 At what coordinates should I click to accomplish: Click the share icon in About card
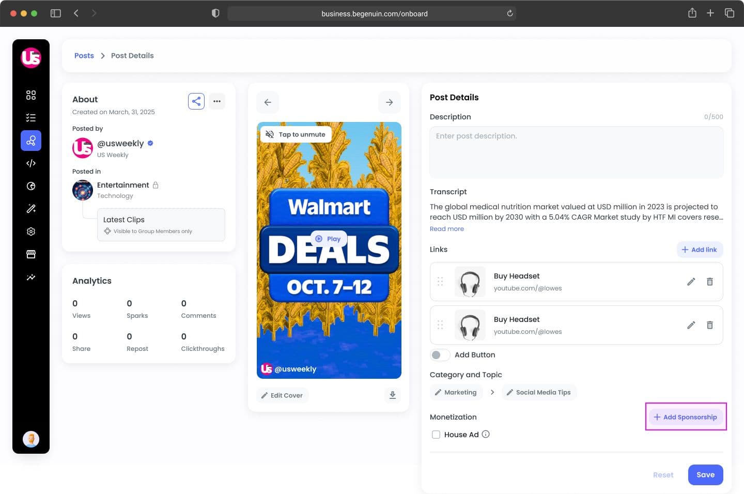pos(196,101)
